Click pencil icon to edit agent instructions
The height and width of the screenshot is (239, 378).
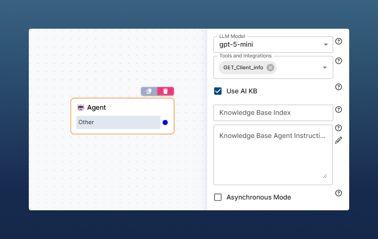pyautogui.click(x=338, y=140)
